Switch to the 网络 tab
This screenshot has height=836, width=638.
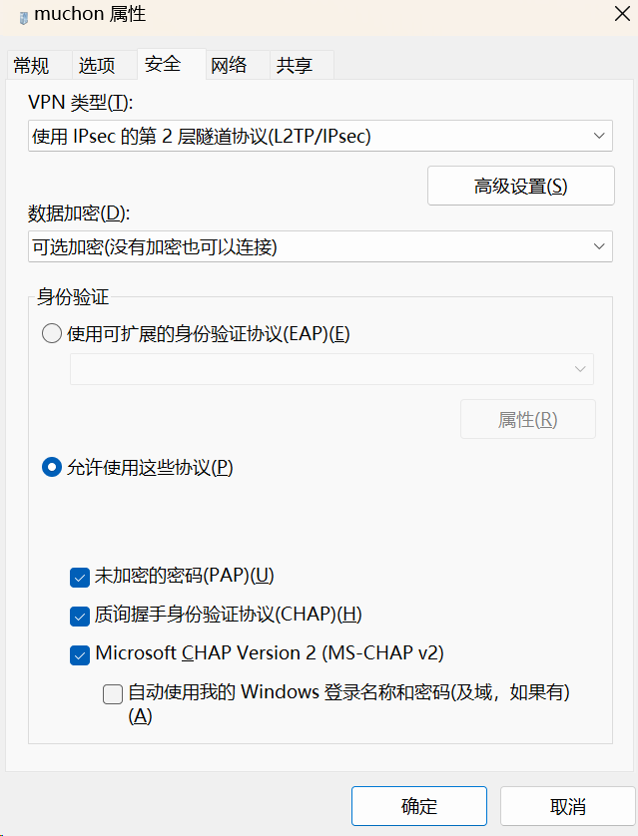pyautogui.click(x=229, y=66)
